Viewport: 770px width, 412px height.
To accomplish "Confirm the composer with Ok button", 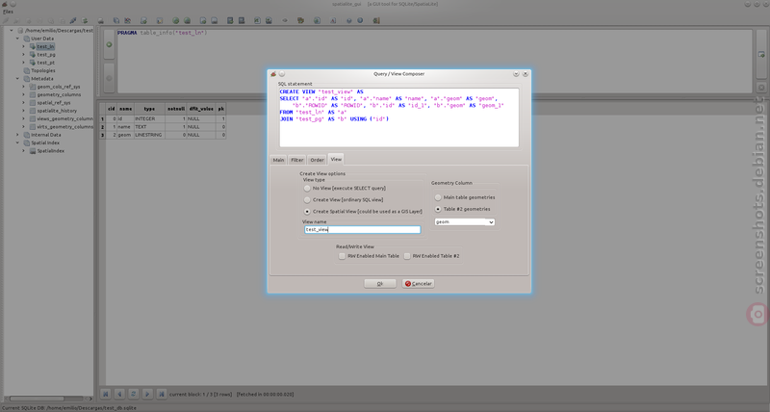I will pos(379,283).
